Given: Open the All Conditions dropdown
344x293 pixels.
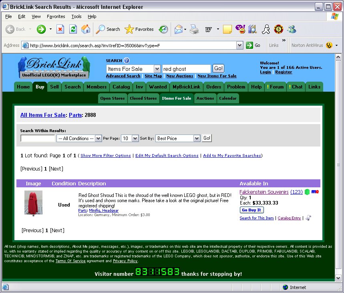Looking at the screenshot, I should click(98, 138).
